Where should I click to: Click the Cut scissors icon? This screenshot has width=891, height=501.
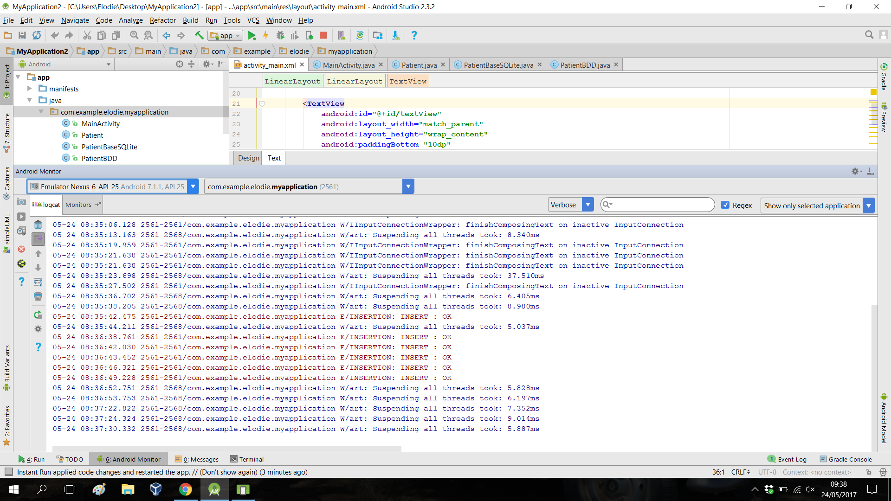pyautogui.click(x=87, y=35)
